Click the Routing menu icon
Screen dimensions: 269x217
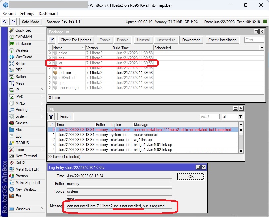[x=12, y=110]
